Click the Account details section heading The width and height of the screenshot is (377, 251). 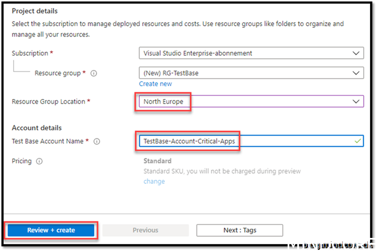click(37, 128)
